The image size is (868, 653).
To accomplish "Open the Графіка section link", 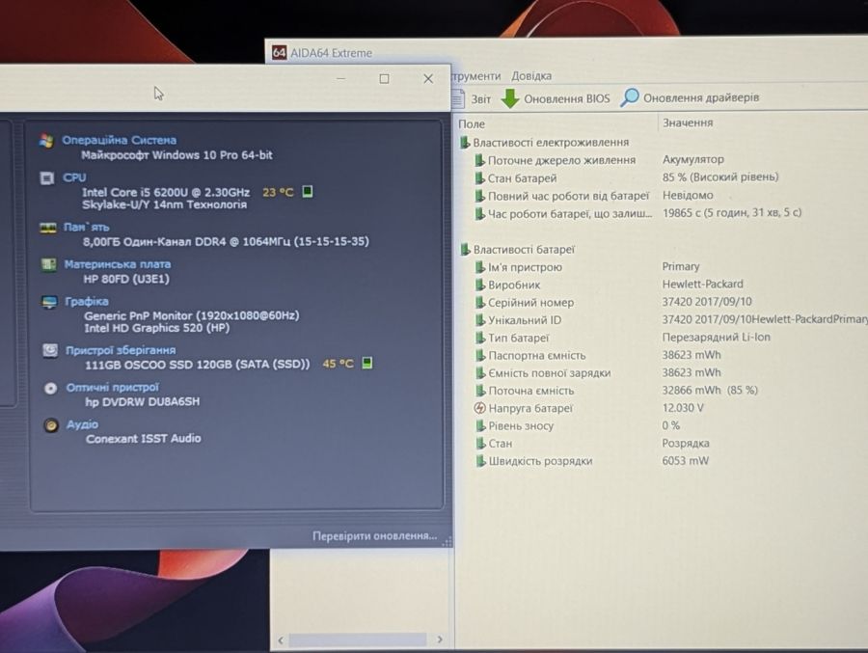I will point(87,301).
